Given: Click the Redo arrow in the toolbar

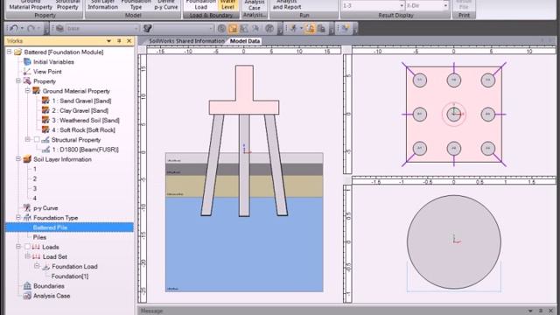Looking at the screenshot, I should [x=31, y=28].
